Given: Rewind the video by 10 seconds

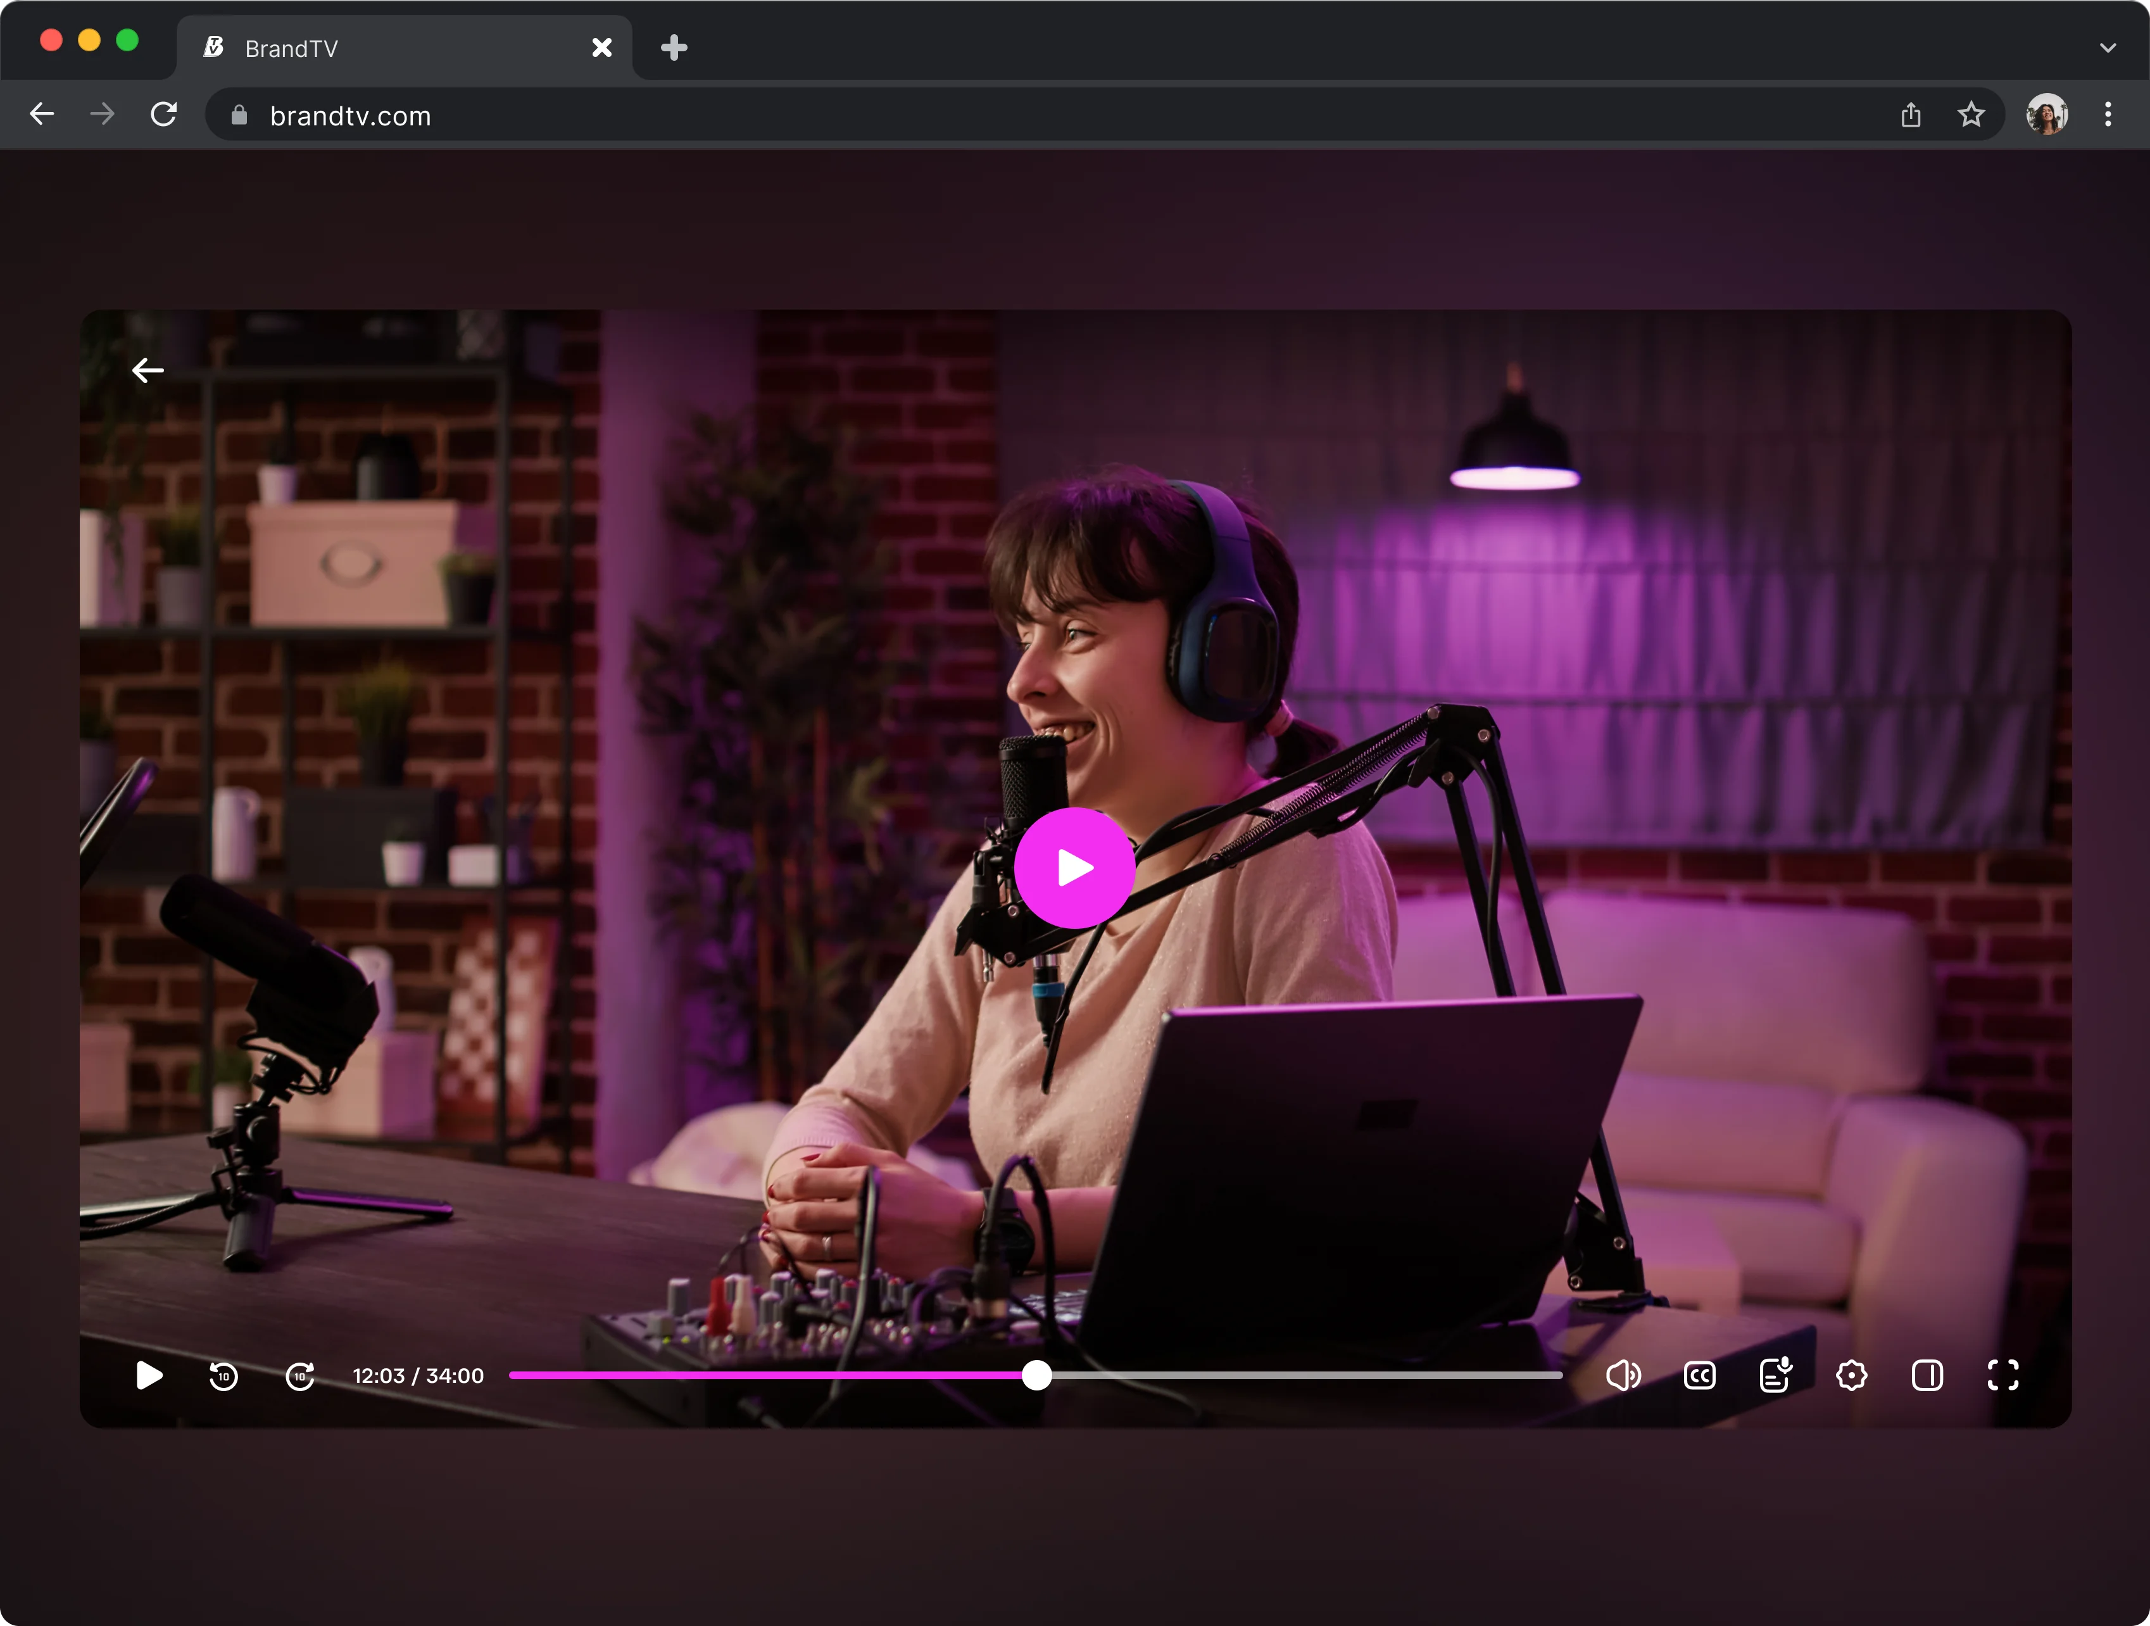Looking at the screenshot, I should pyautogui.click(x=223, y=1375).
